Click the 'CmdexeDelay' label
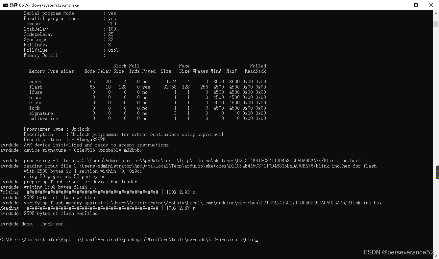Screen dimensions: 439x259 click(38, 34)
